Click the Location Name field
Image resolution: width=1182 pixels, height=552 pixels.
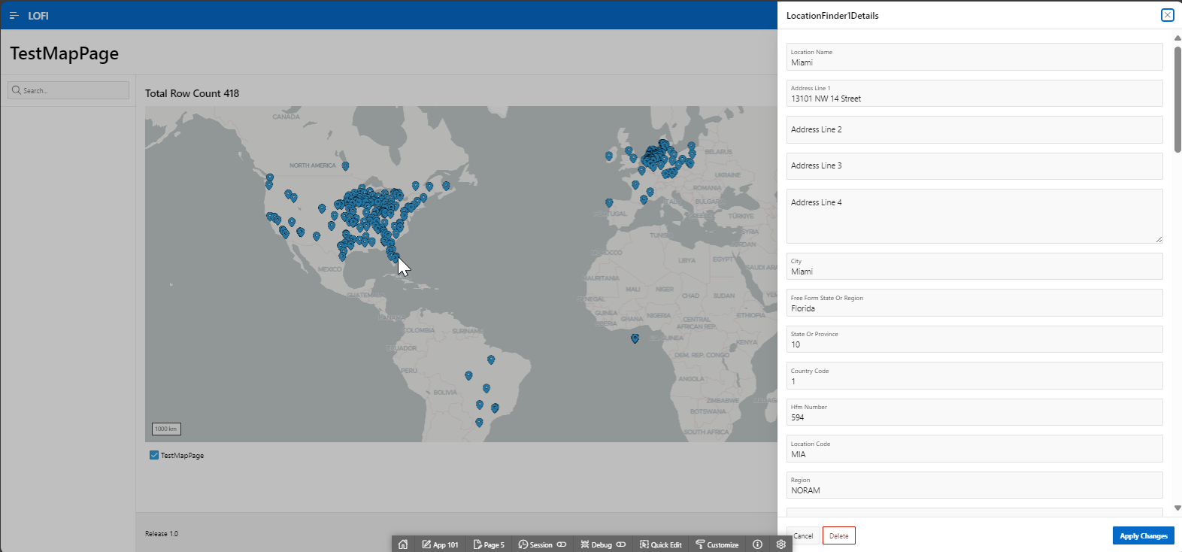coord(974,57)
